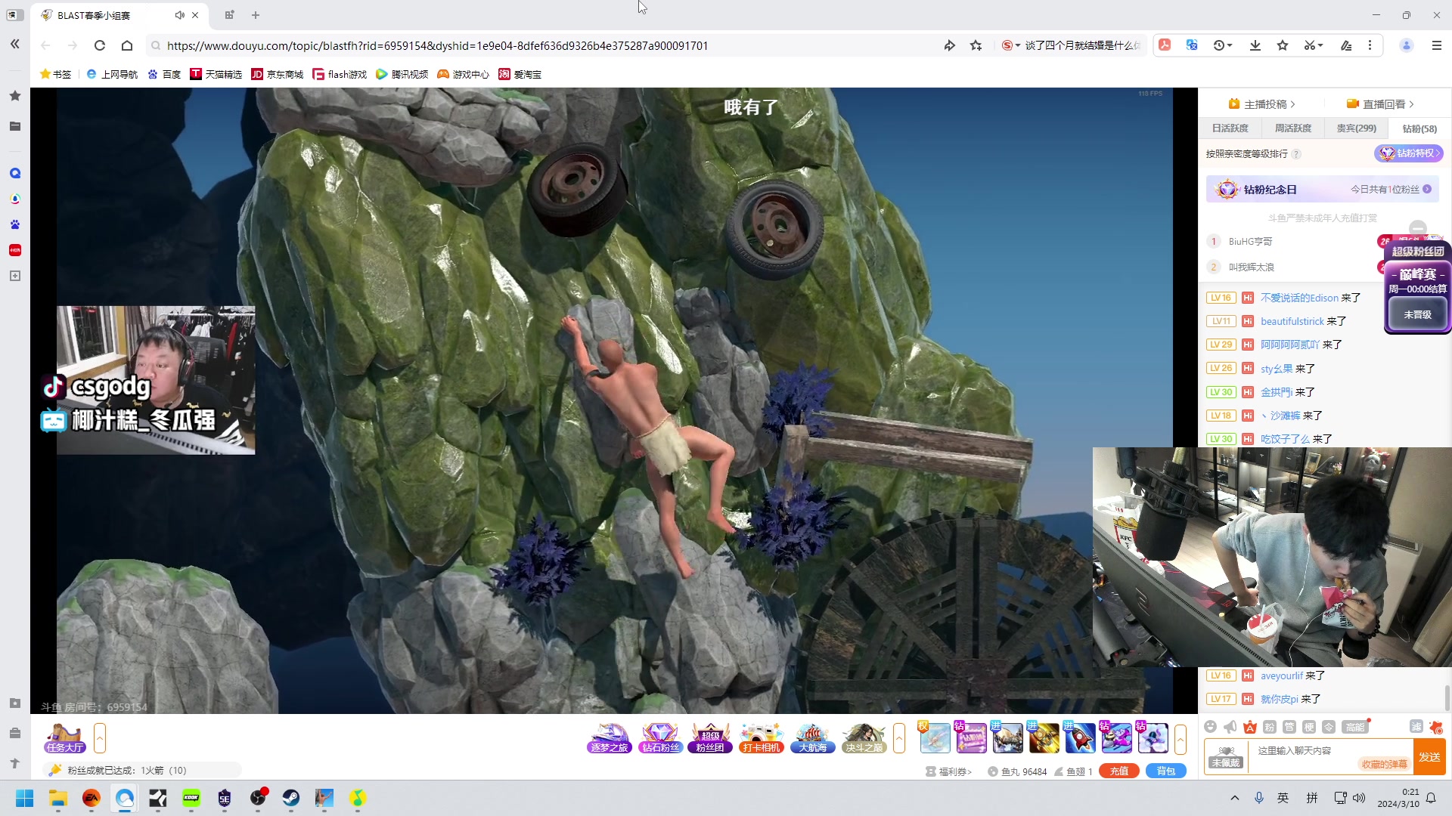Open the 背包 backpack button
Screen dimensions: 1452x816
[x=1166, y=771]
